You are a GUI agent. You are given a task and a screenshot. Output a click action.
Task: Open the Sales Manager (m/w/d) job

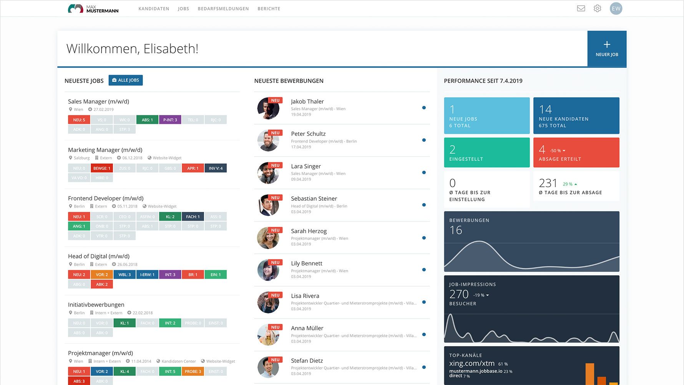click(x=98, y=102)
